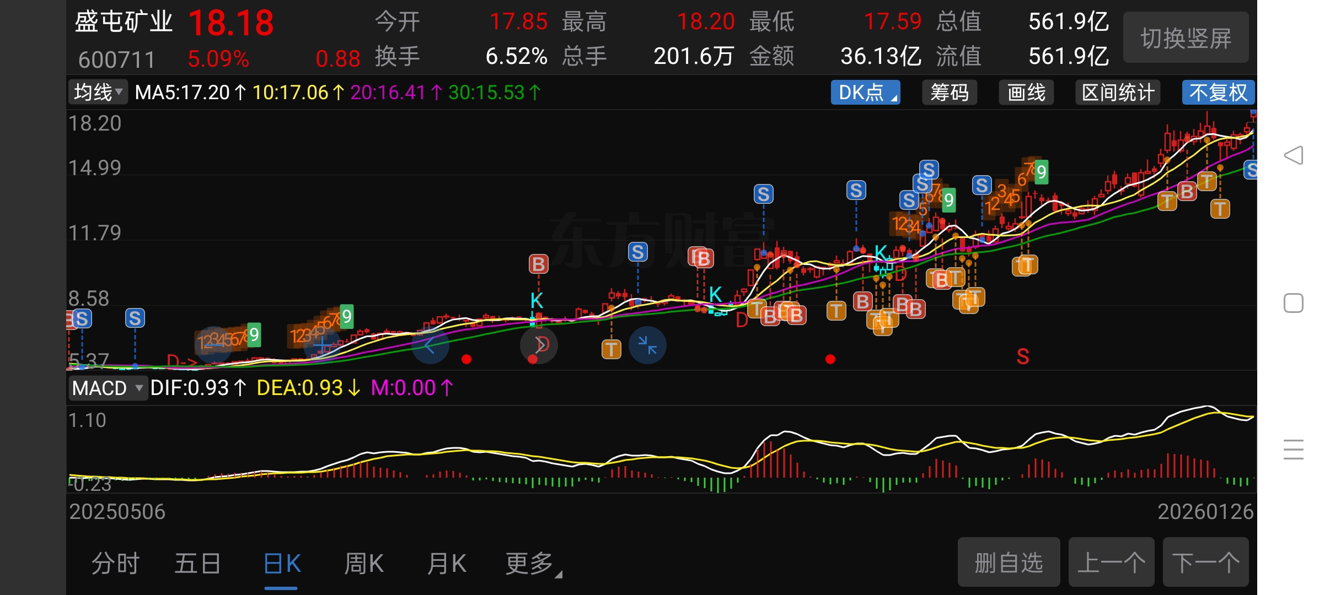1330x595 pixels.
Task: Toggle the DK点 indicator overlay
Action: coord(865,93)
